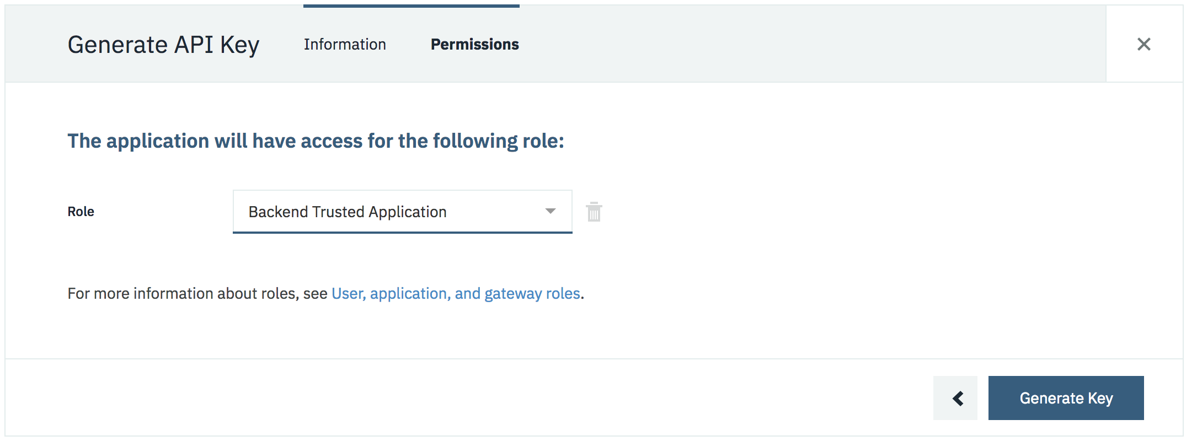Click the "Generate API Key" dialog title

tap(163, 45)
